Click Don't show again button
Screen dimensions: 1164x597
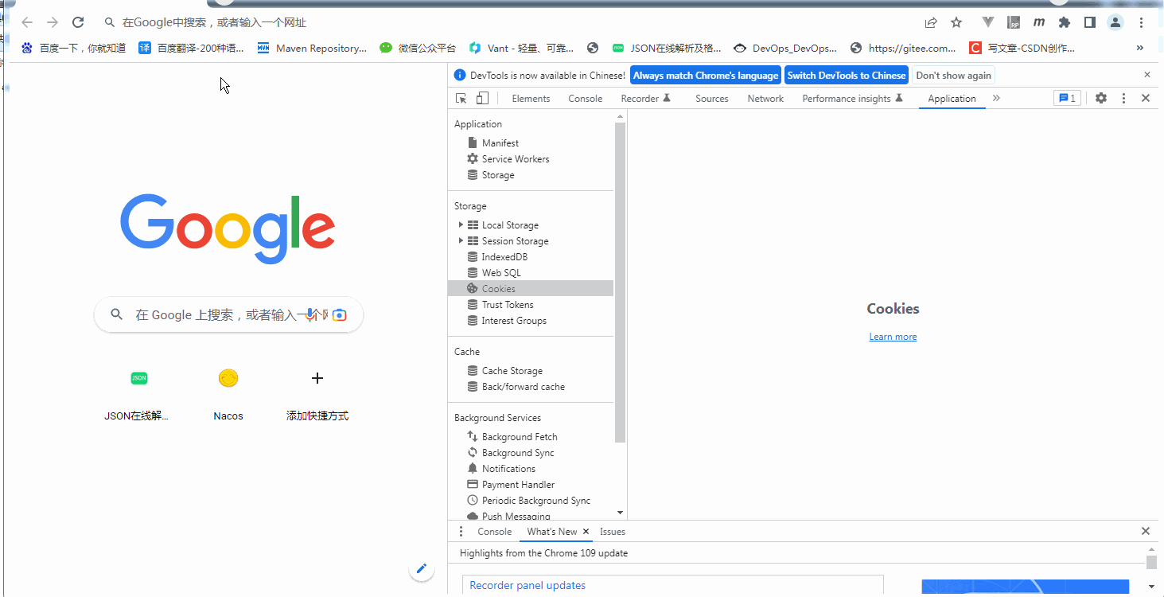click(x=953, y=76)
